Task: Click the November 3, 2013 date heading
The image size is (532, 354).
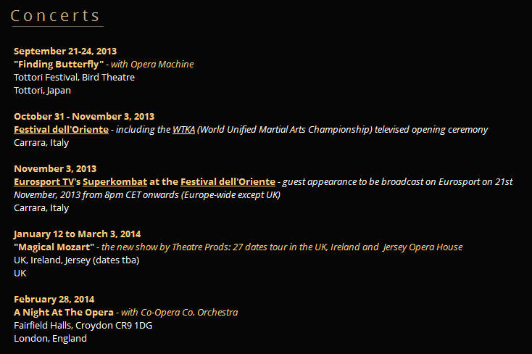Action: coord(55,169)
